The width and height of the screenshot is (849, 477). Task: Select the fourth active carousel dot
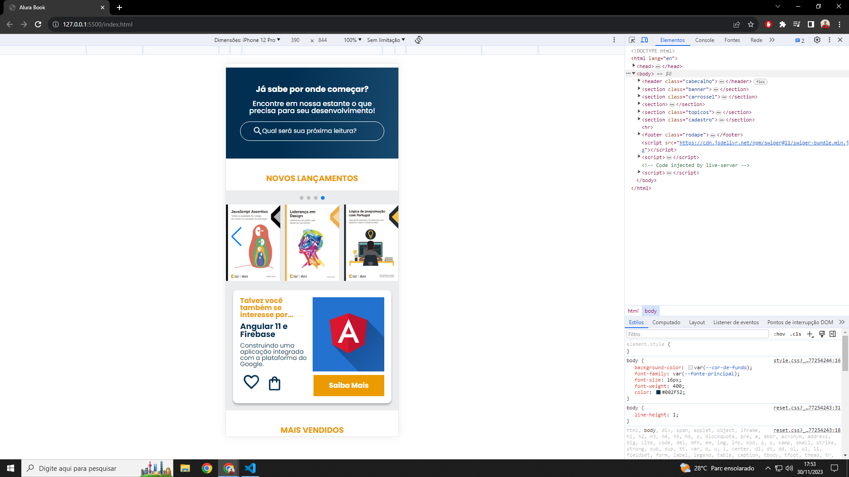coord(323,198)
